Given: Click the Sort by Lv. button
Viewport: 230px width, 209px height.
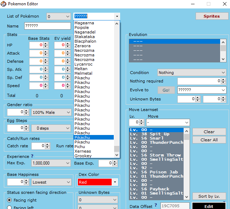Looking at the screenshot, I should [x=209, y=196].
